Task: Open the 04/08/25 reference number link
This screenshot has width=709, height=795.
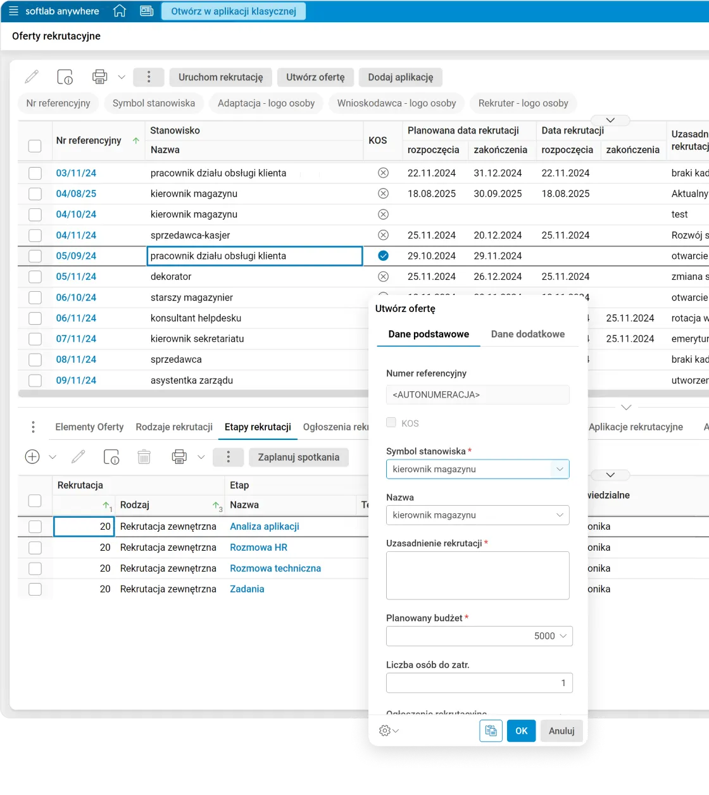Action: coord(76,194)
